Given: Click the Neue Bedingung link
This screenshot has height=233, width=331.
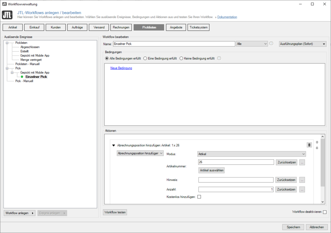Looking at the screenshot, I should pos(121,68).
